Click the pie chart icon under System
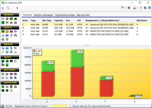This screenshot has height=108, width=152. (15, 61)
